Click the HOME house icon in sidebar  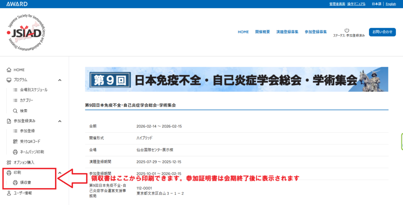point(9,70)
